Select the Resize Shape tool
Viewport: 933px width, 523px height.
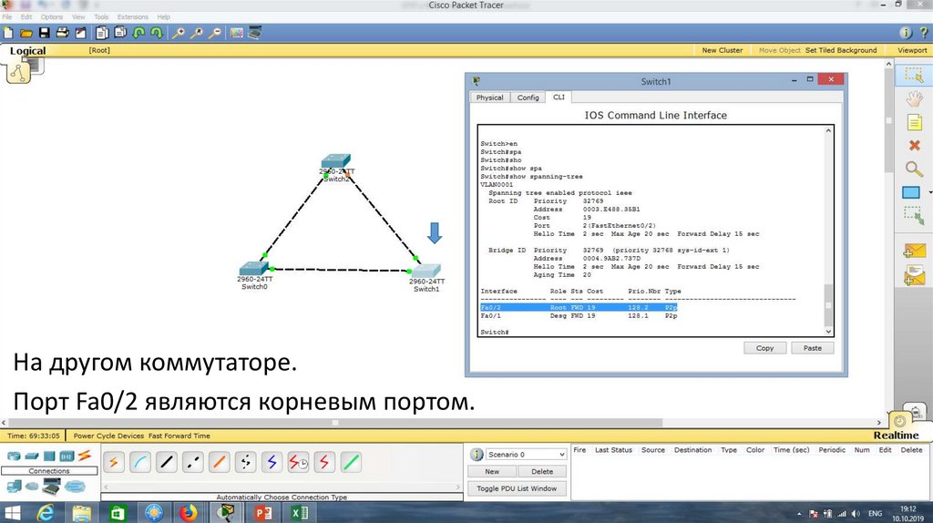(x=914, y=215)
